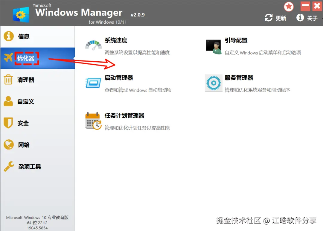323x231 pixels.
Task: Click the globe icon beside 网络
Action: pos(8,145)
